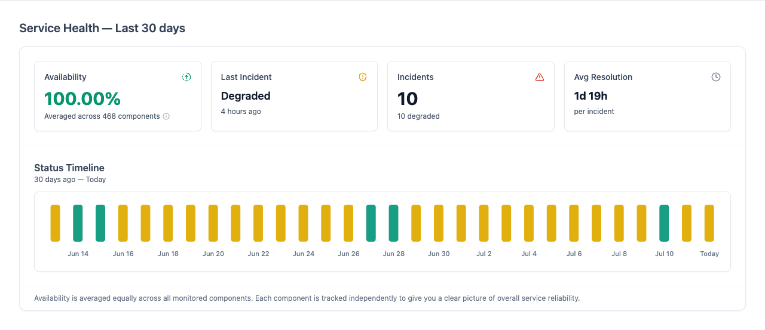This screenshot has width=765, height=330.
Task: Click the Jul 6 status bar
Action: [x=574, y=223]
